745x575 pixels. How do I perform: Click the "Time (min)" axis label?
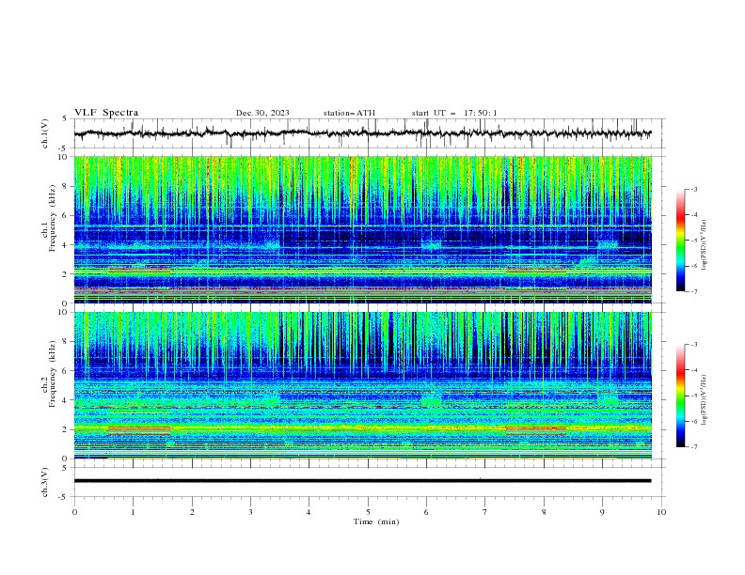pyautogui.click(x=376, y=521)
